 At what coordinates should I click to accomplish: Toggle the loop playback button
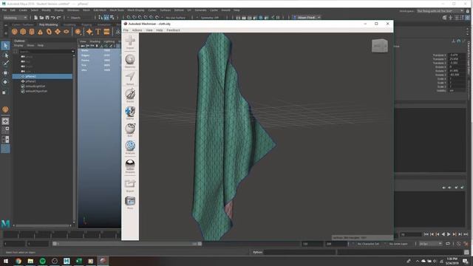coord(448,244)
